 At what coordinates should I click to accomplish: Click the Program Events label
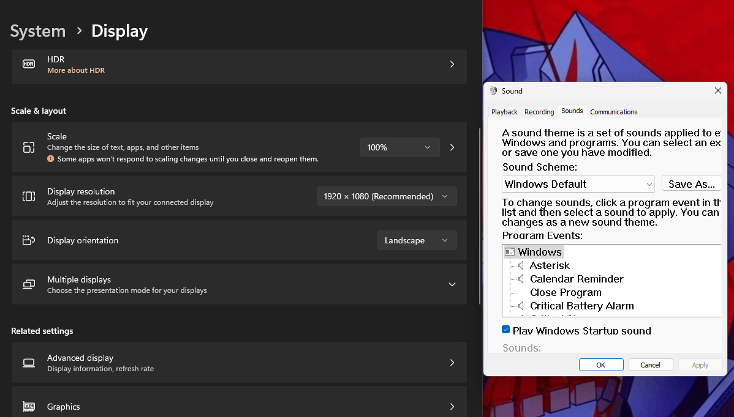pyautogui.click(x=542, y=235)
